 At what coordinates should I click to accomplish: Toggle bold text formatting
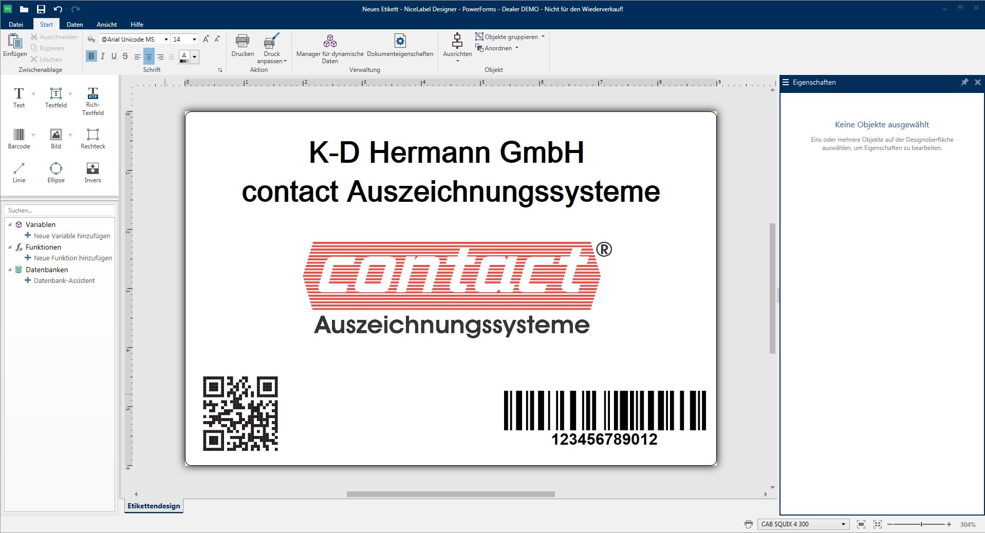pyautogui.click(x=91, y=56)
